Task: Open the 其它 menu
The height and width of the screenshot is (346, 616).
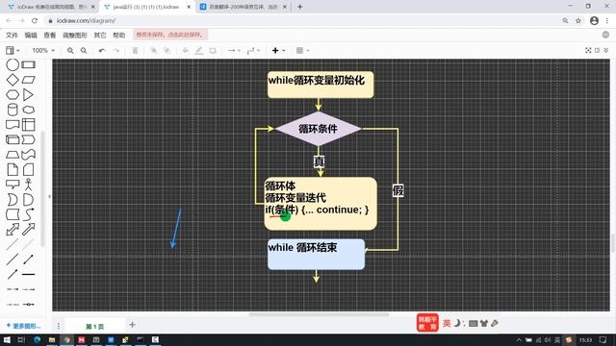Action: [100, 35]
